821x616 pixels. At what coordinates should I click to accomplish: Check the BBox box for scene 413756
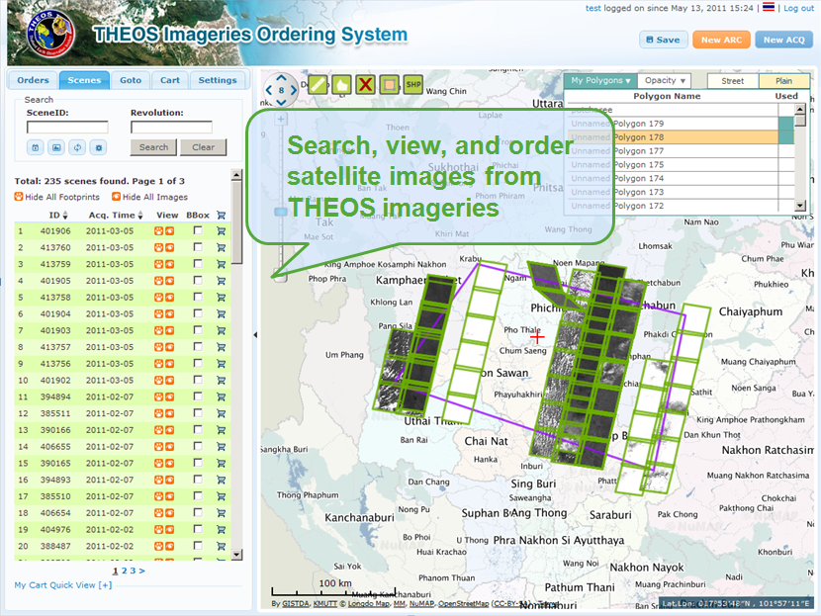[198, 363]
